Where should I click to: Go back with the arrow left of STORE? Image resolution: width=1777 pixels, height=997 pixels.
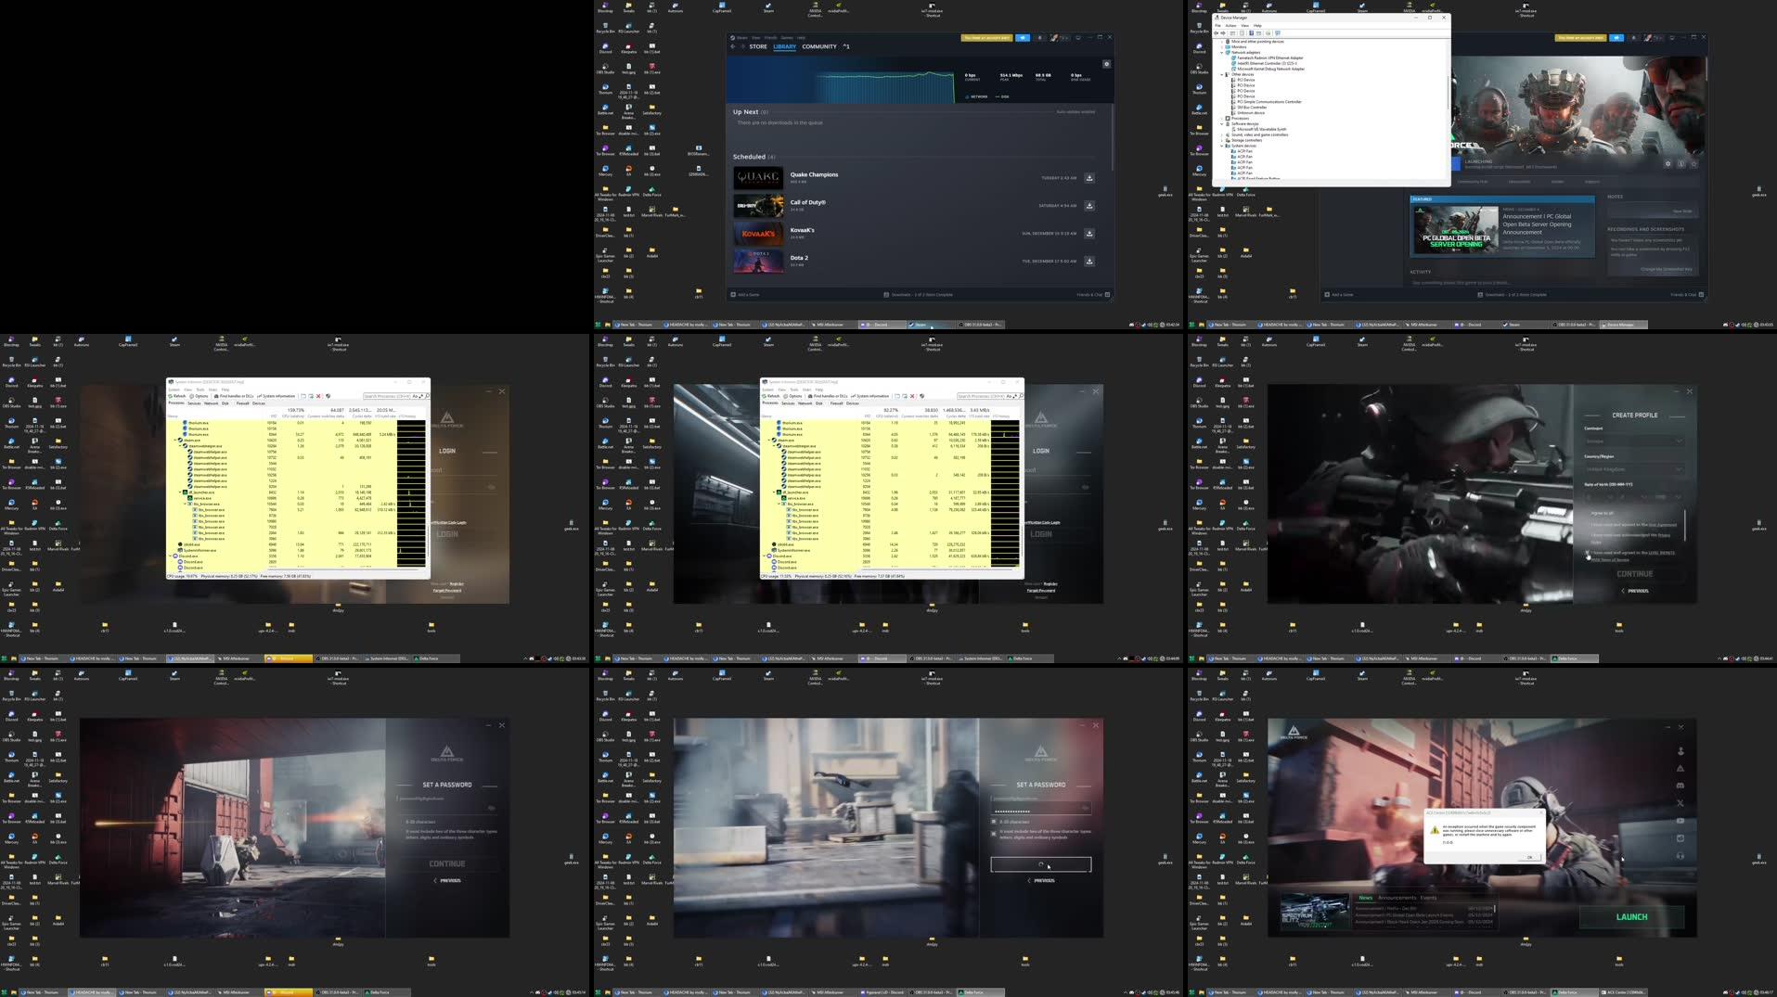[x=733, y=46]
